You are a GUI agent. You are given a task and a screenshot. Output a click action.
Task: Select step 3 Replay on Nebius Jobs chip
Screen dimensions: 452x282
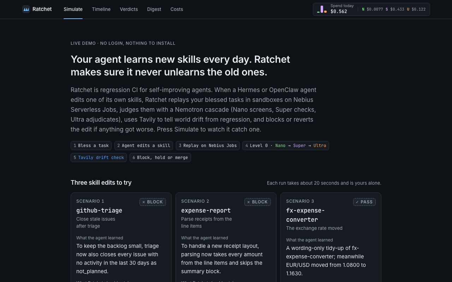click(x=208, y=146)
